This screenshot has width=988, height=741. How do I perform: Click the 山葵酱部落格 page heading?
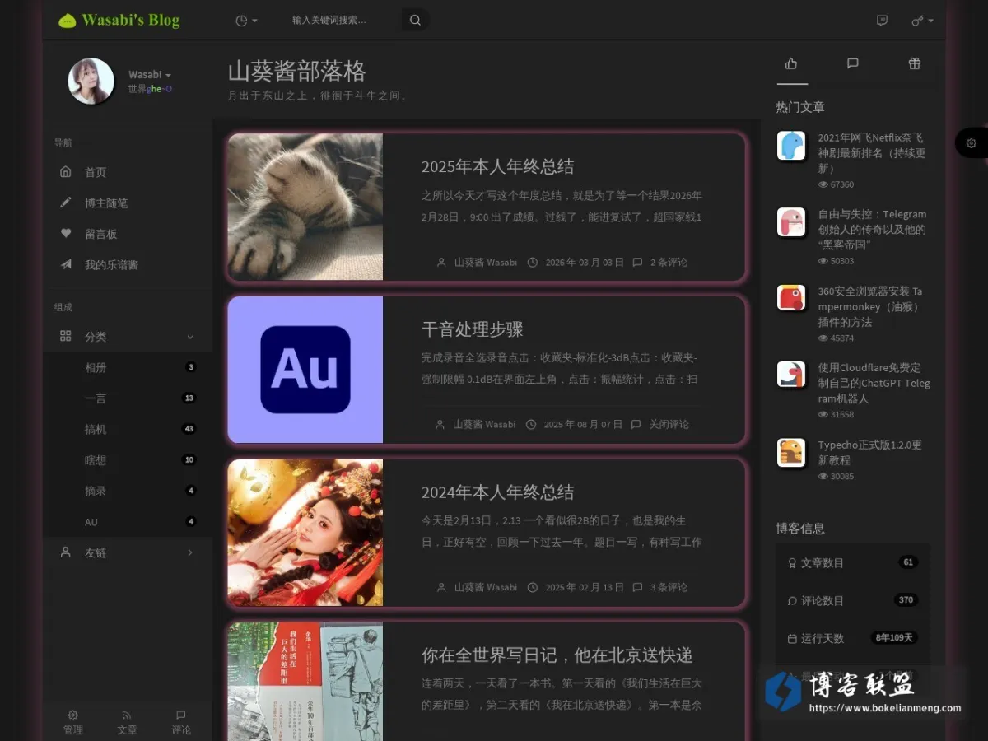[297, 71]
